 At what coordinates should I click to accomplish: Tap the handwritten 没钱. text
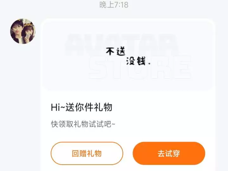pyautogui.click(x=138, y=61)
